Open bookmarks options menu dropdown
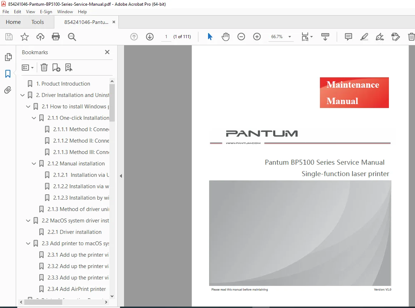 pos(28,68)
